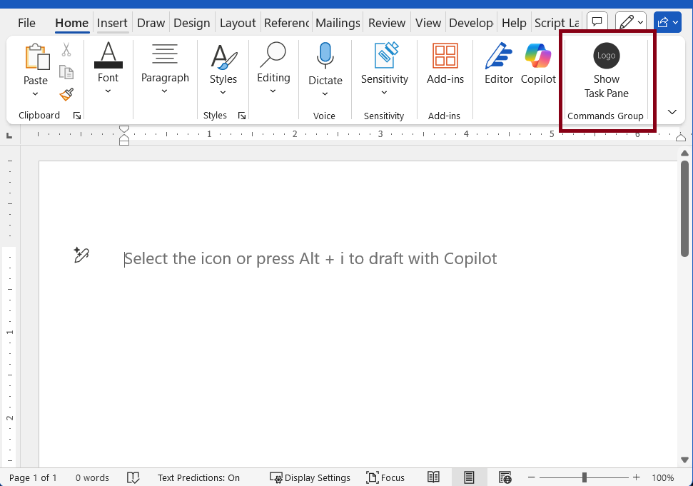The image size is (693, 486).
Task: Enable Focus mode from the status bar
Action: pyautogui.click(x=385, y=477)
